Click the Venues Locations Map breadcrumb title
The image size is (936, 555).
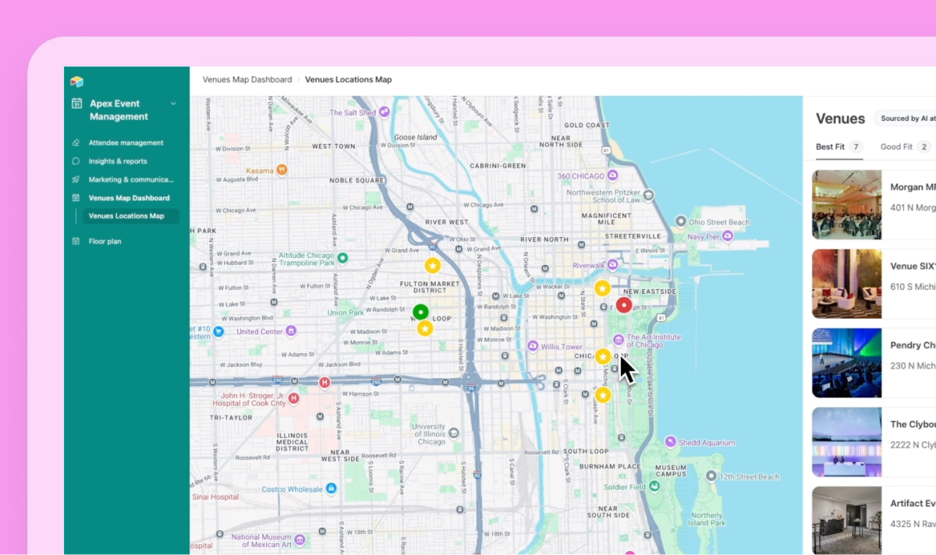tap(348, 80)
